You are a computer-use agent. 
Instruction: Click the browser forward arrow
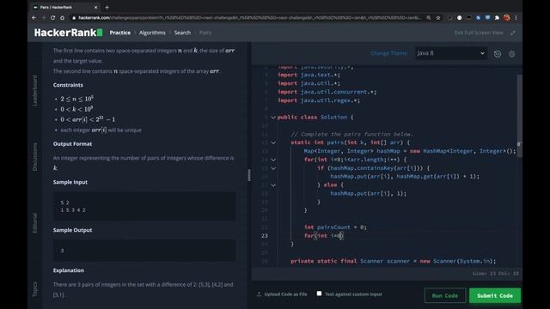[43, 17]
